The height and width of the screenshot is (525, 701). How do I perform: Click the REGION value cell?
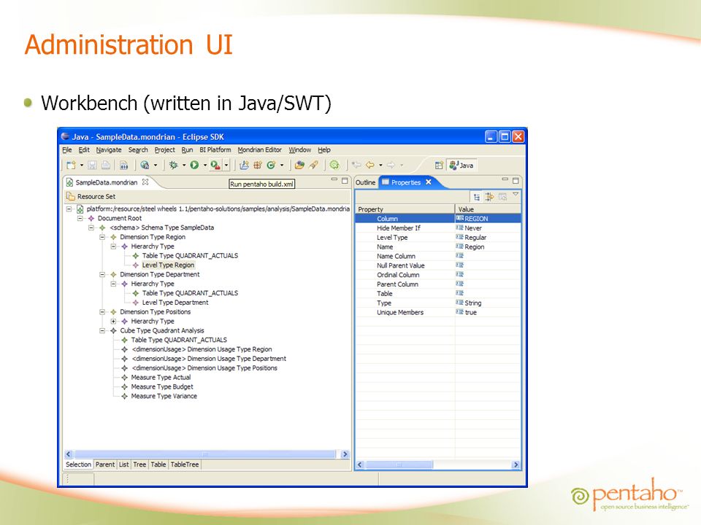pyautogui.click(x=489, y=219)
